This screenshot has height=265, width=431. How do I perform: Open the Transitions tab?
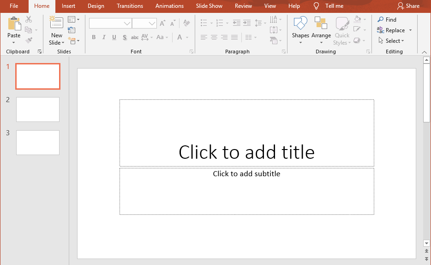(130, 6)
